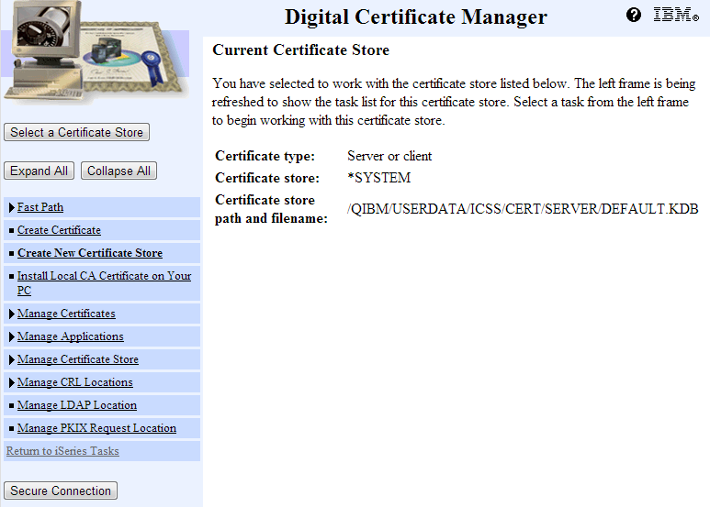Expand the Manage Applications triangle
This screenshot has height=507, width=710.
pos(12,337)
